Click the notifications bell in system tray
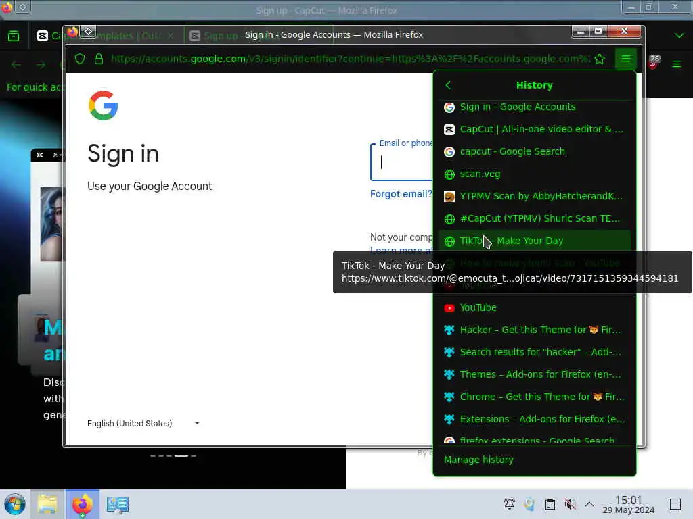 point(510,504)
